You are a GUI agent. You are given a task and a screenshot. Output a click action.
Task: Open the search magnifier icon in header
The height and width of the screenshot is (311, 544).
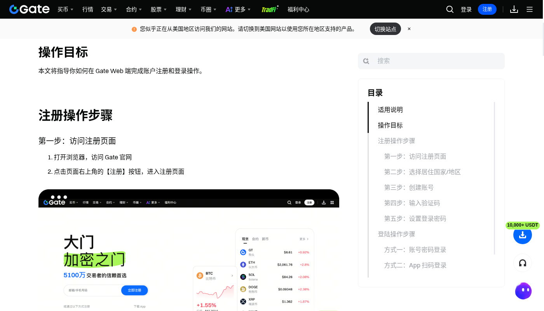450,9
